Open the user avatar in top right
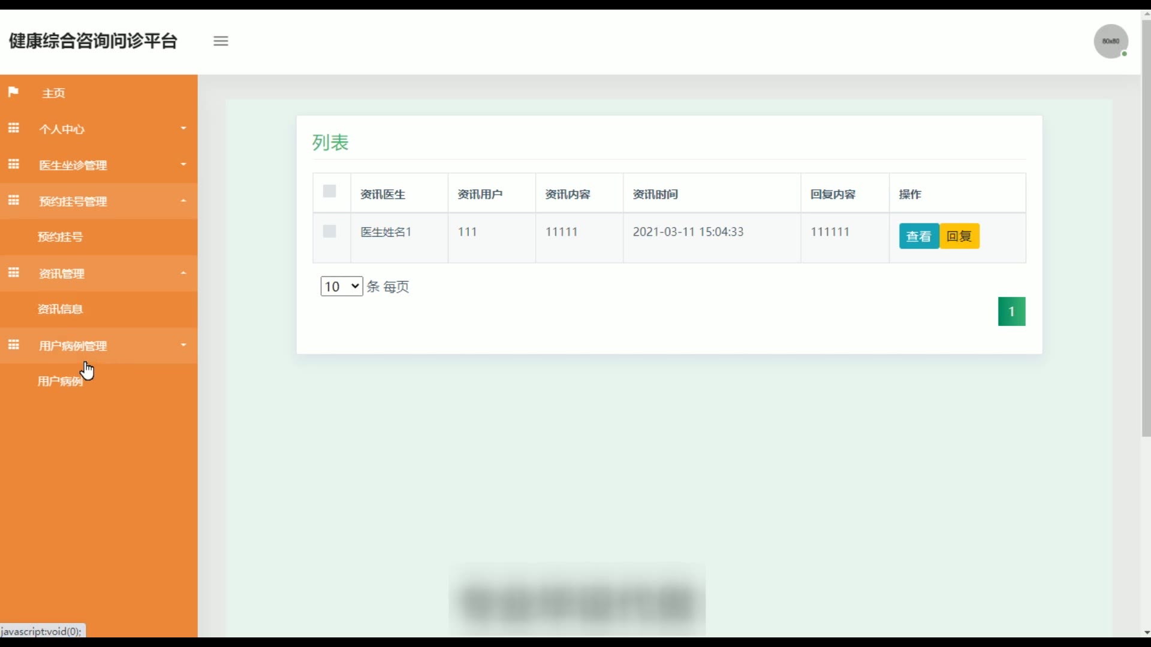This screenshot has height=647, width=1151. (1110, 41)
